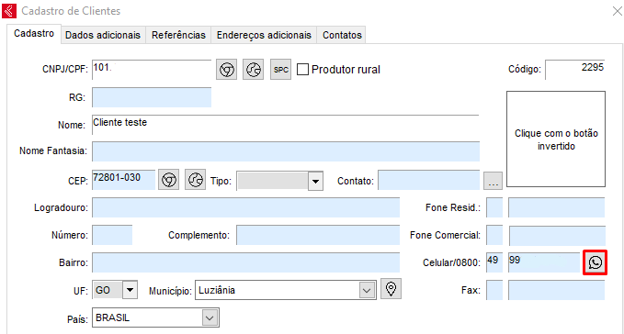Click Celular area code field showing 49
624x334 pixels.
(494, 262)
